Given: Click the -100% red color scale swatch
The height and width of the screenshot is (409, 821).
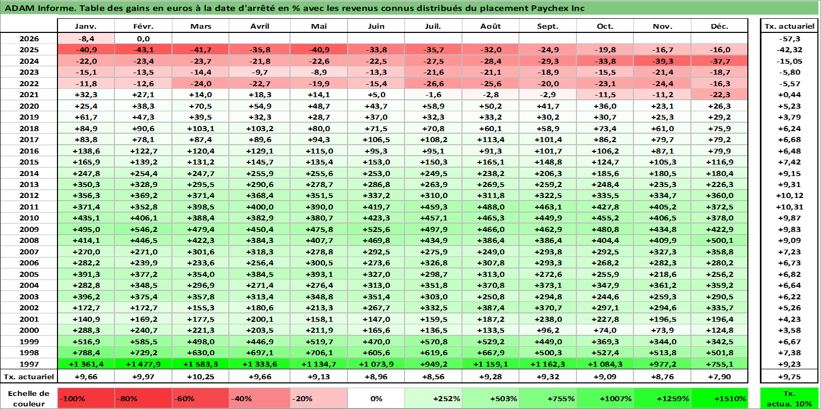Looking at the screenshot, I should pos(86,398).
